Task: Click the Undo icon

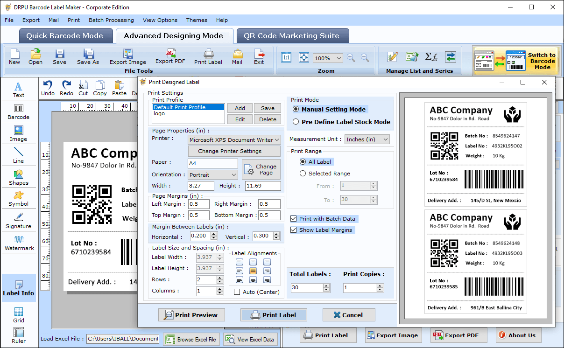Action: 48,88
